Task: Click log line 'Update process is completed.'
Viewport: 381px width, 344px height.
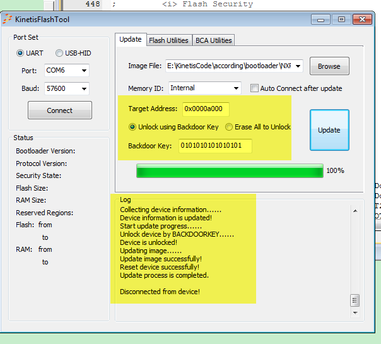Action: (164, 275)
